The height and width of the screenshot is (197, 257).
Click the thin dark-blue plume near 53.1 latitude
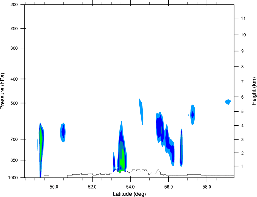point(114,162)
